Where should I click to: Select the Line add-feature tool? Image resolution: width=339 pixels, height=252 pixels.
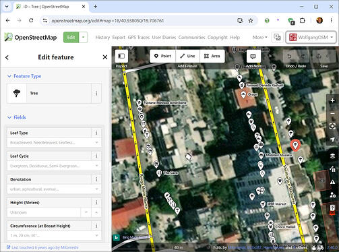(188, 56)
